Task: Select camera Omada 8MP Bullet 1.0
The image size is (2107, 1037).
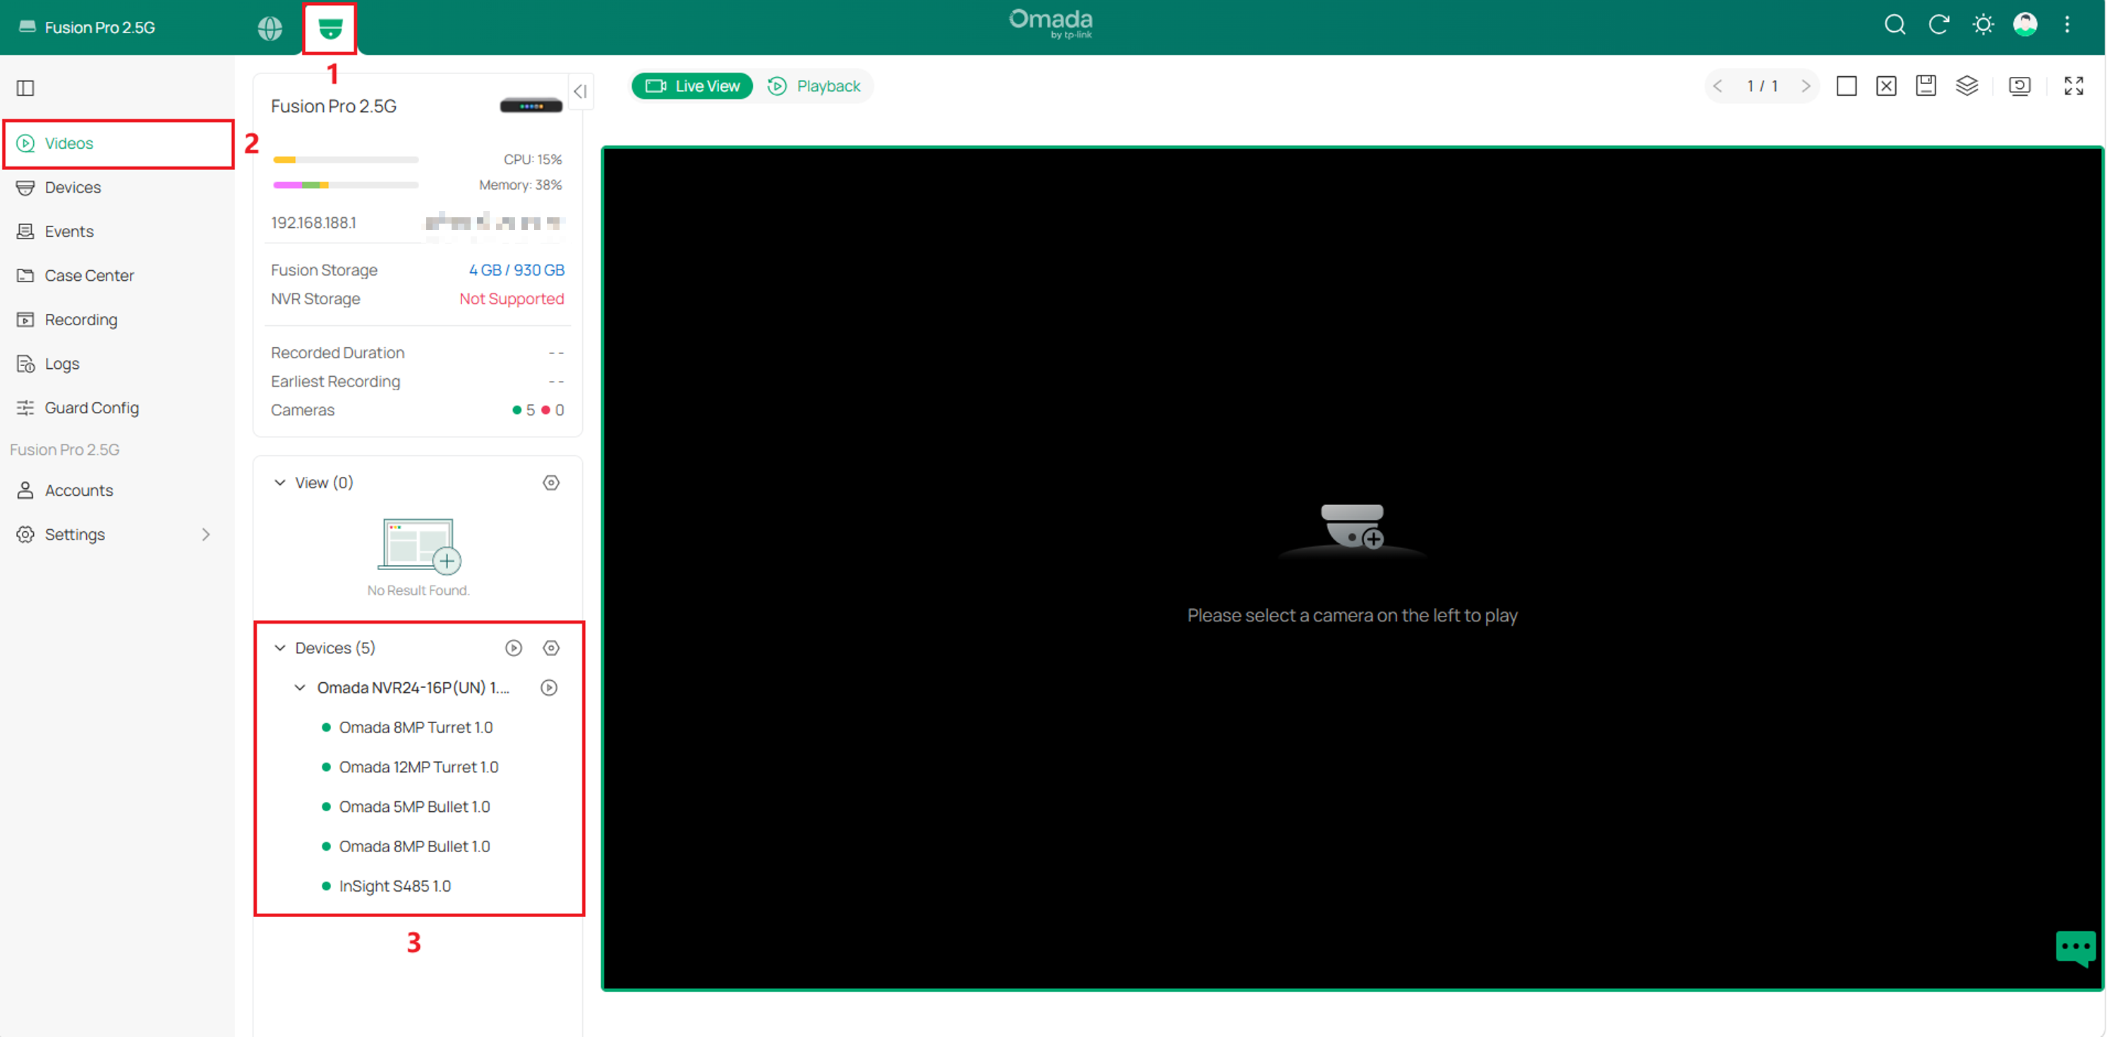Action: [414, 847]
